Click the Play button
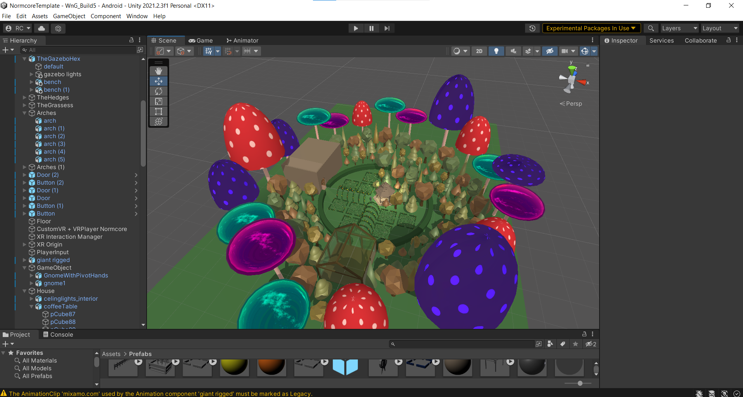Image resolution: width=743 pixels, height=397 pixels. pyautogui.click(x=356, y=28)
